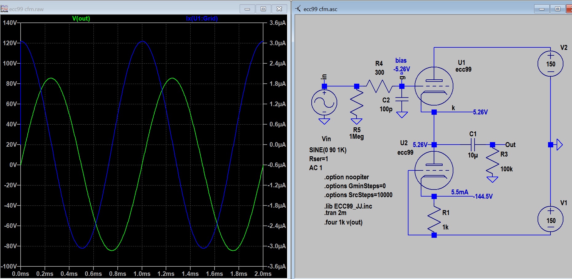
Task: Click the AC 1 source parameter text
Action: (316, 168)
